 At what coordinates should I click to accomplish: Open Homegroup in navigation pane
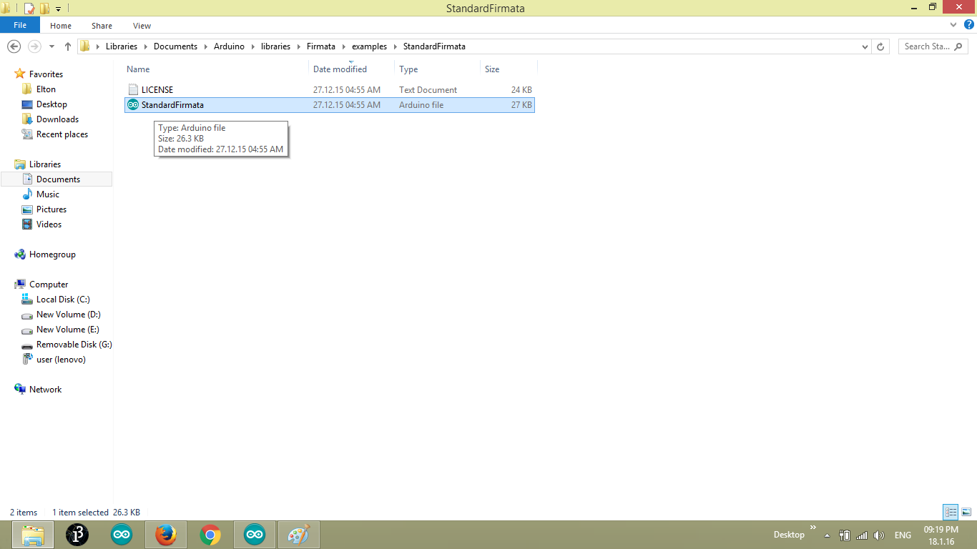pyautogui.click(x=52, y=254)
